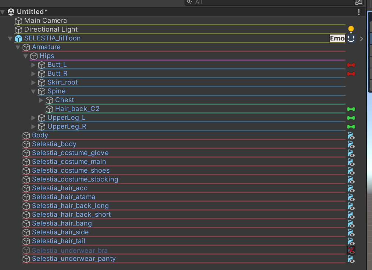Click the search magnifier icon in hierarchy

(x=189, y=2)
